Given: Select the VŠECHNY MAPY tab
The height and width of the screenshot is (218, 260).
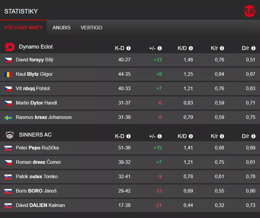Looking at the screenshot, I should pyautogui.click(x=23, y=28).
